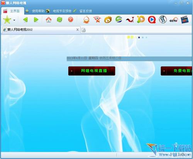Screen dimensions: 193x159
Task: Open the Sina eye video icon
Action: [x=108, y=20]
